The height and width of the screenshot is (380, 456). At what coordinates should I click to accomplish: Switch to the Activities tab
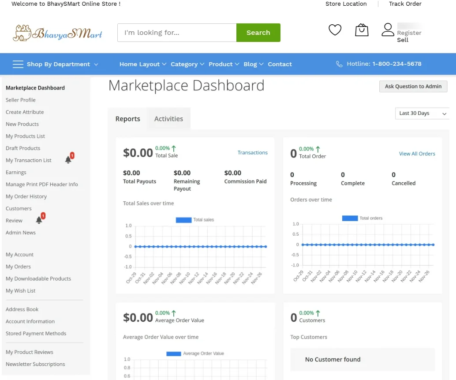[x=168, y=118]
